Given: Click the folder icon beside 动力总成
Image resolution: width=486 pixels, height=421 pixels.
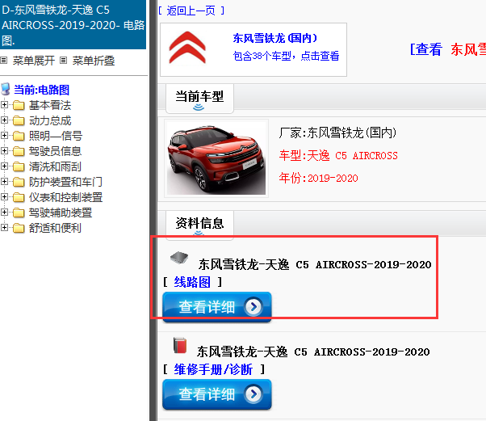Looking at the screenshot, I should click(19, 120).
